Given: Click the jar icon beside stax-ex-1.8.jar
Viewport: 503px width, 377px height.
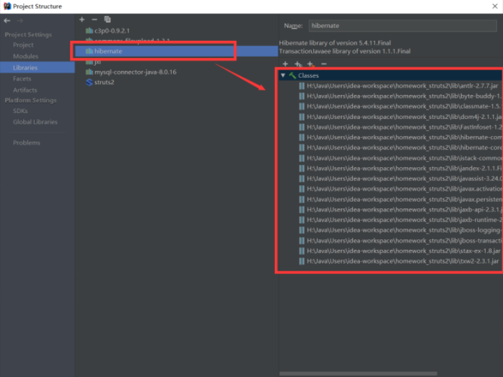Looking at the screenshot, I should (x=302, y=251).
